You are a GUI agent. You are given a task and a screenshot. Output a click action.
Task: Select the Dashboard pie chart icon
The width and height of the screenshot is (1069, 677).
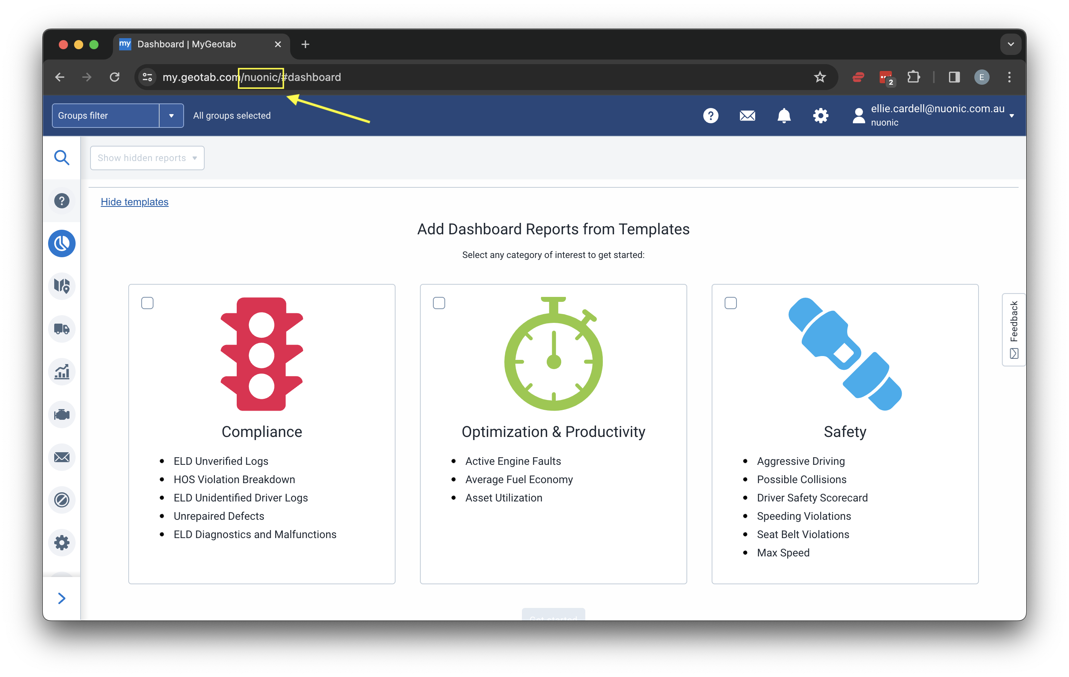(x=62, y=243)
